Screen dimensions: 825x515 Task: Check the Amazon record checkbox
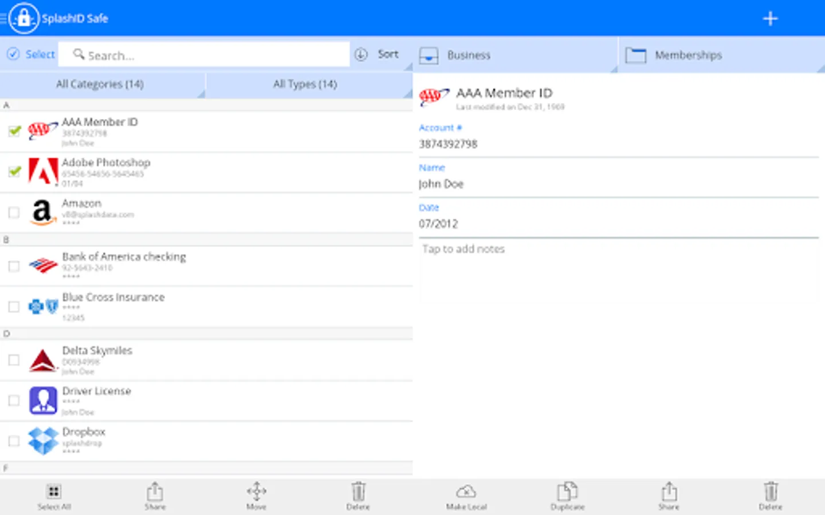(x=14, y=212)
